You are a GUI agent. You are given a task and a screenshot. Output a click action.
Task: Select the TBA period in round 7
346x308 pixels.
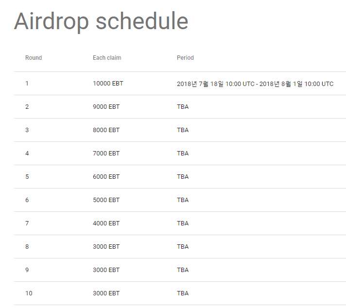tap(183, 223)
